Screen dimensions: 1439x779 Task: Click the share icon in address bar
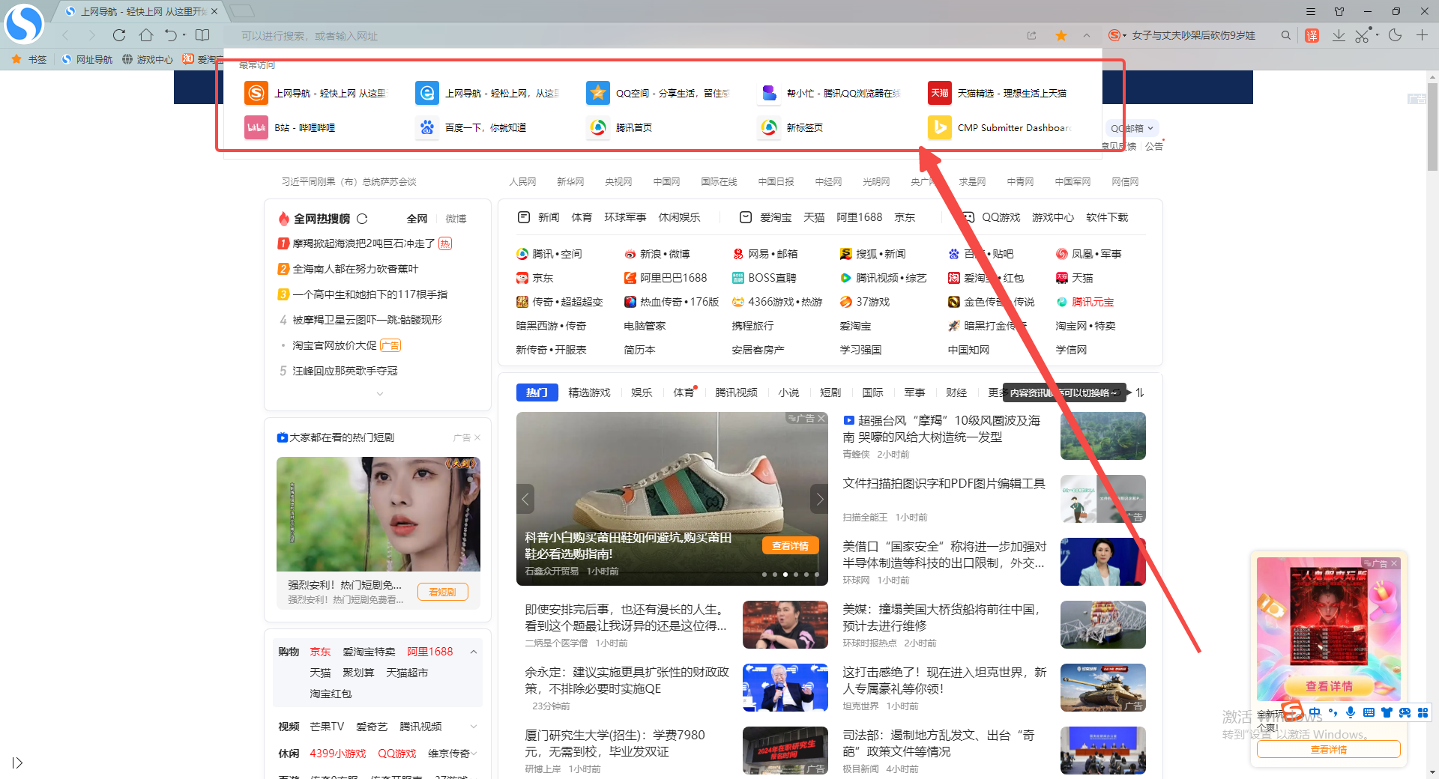click(1031, 35)
